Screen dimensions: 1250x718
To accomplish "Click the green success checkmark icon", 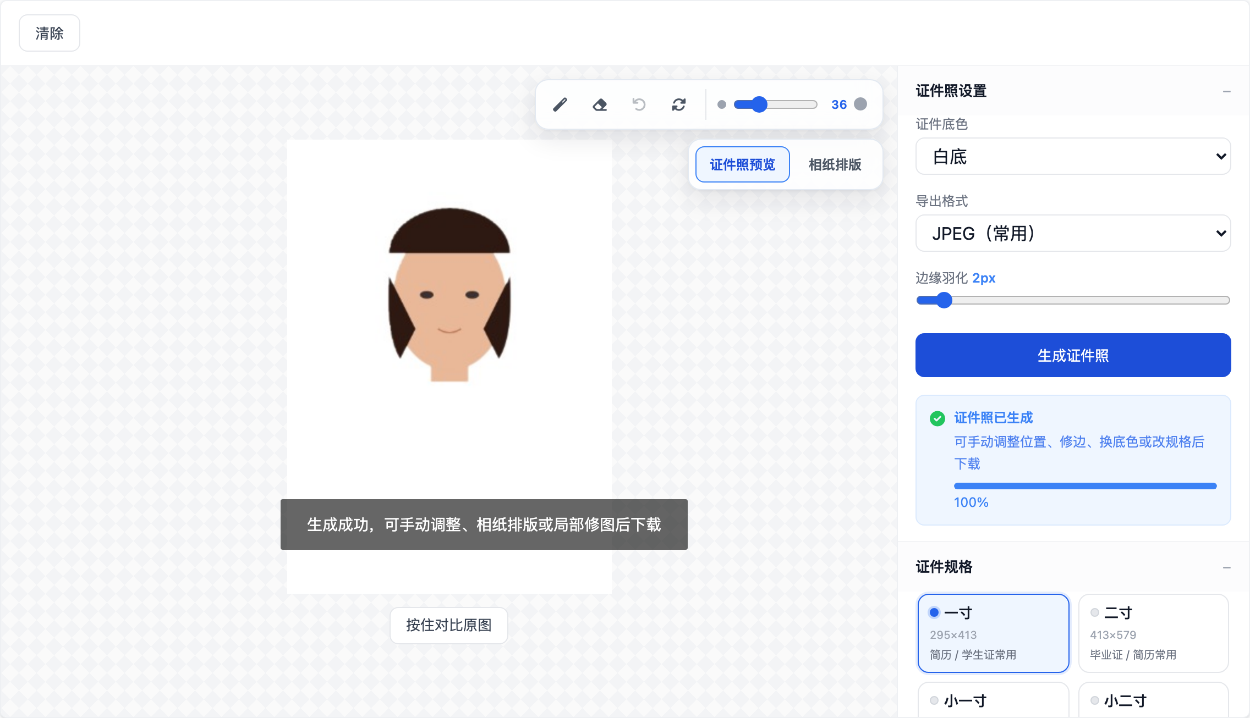I will point(937,418).
